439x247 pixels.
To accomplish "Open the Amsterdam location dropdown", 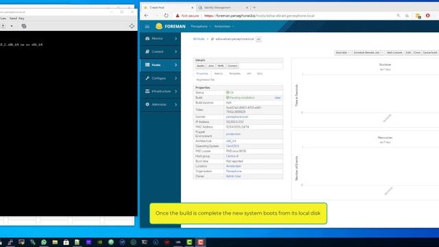I will (224, 26).
